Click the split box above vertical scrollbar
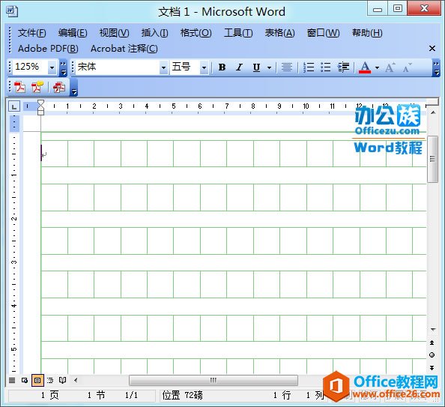445x407 pixels. [432, 102]
